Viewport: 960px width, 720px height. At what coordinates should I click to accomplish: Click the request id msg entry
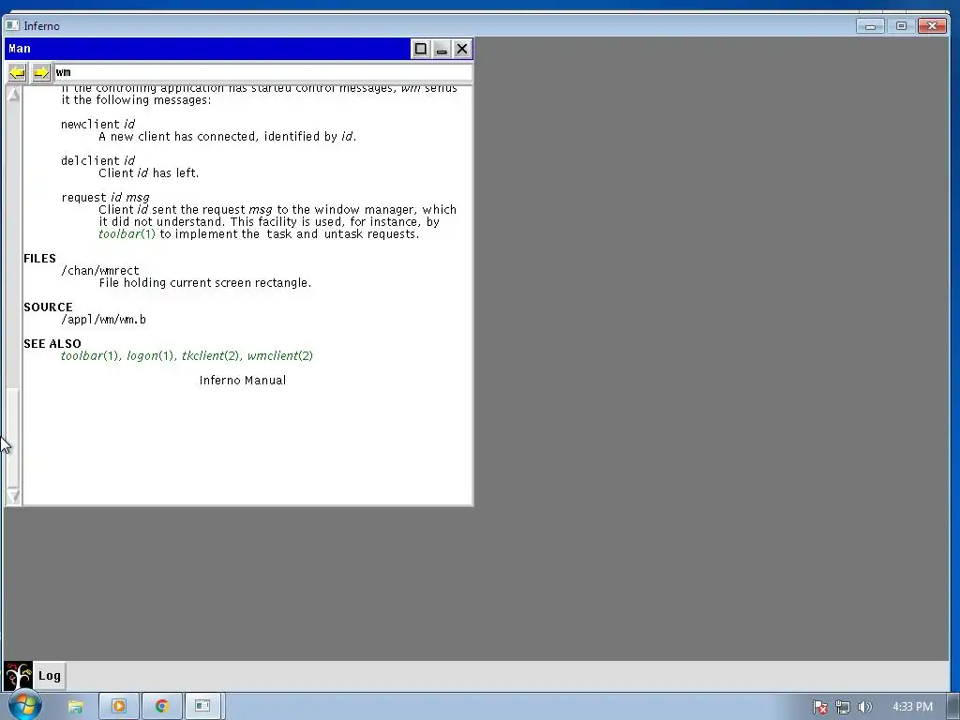(105, 197)
